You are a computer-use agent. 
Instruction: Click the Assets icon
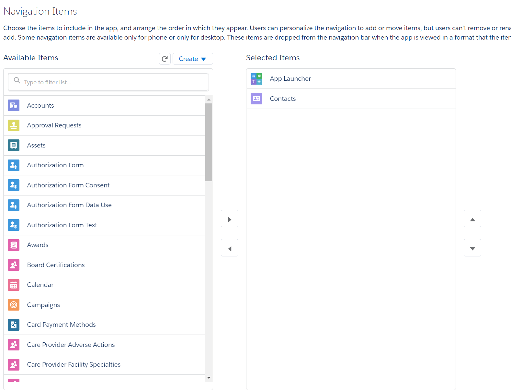click(14, 145)
